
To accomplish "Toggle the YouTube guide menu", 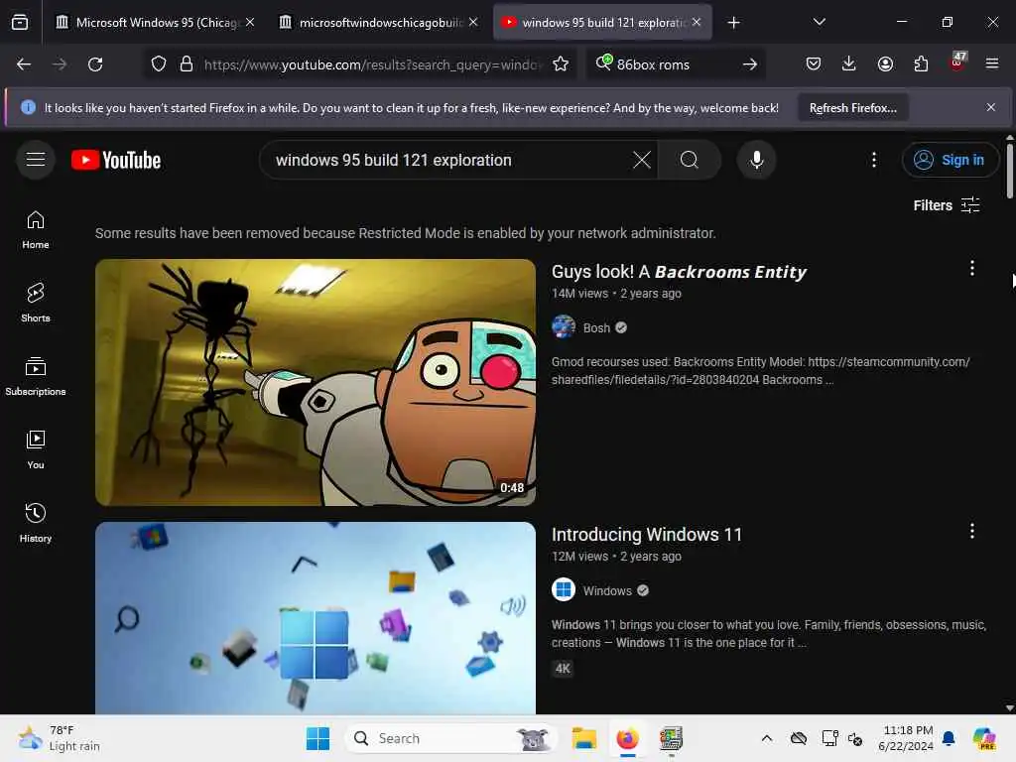I will (36, 160).
